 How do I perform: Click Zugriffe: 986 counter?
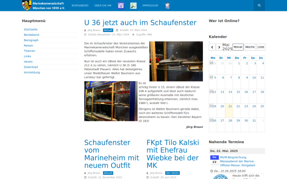(x=144, y=34)
